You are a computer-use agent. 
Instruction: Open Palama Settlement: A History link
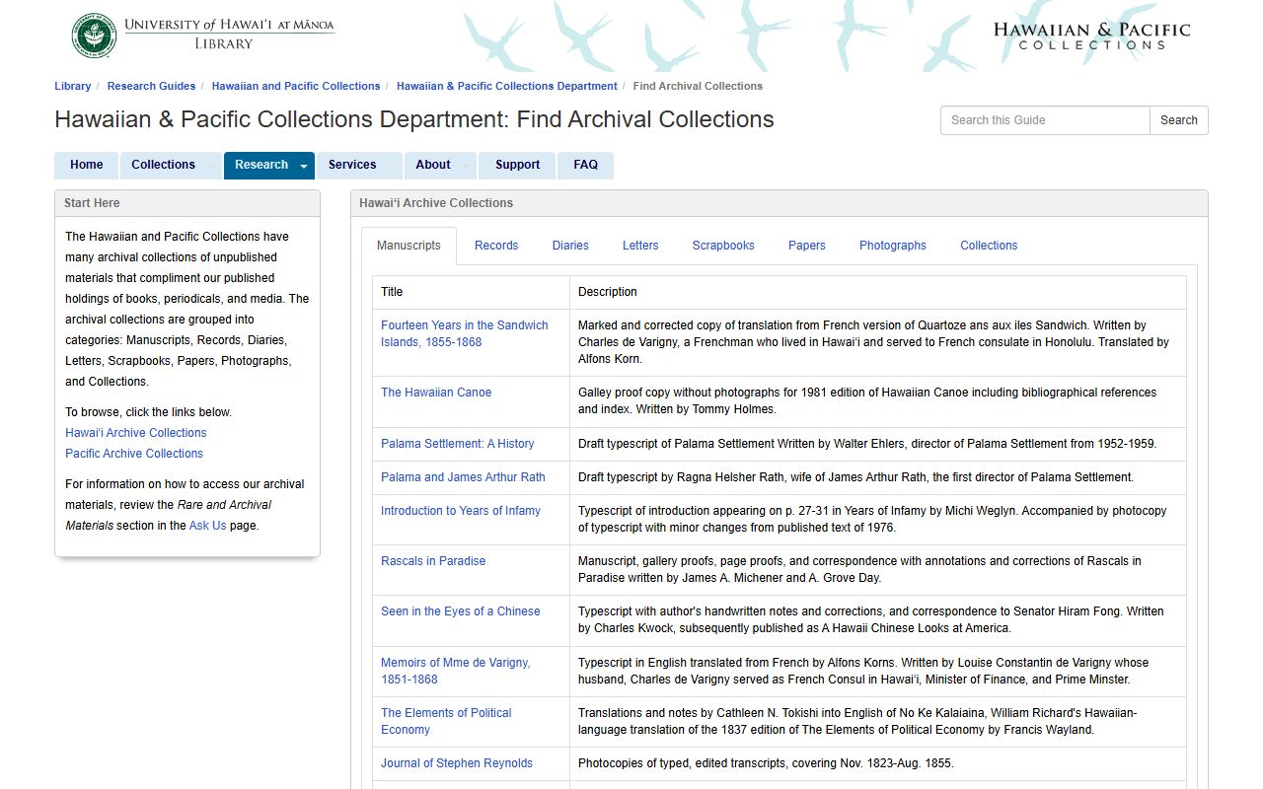[x=458, y=444]
